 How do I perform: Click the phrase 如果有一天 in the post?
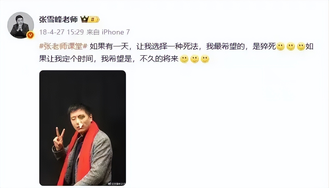click(109, 47)
